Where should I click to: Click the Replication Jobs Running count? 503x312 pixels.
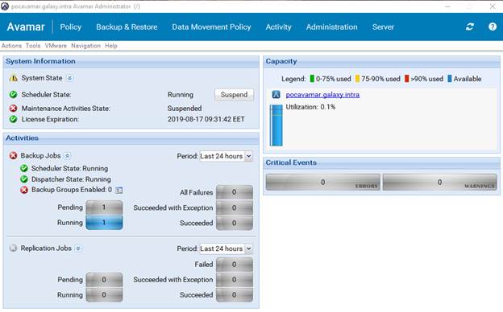tap(104, 295)
